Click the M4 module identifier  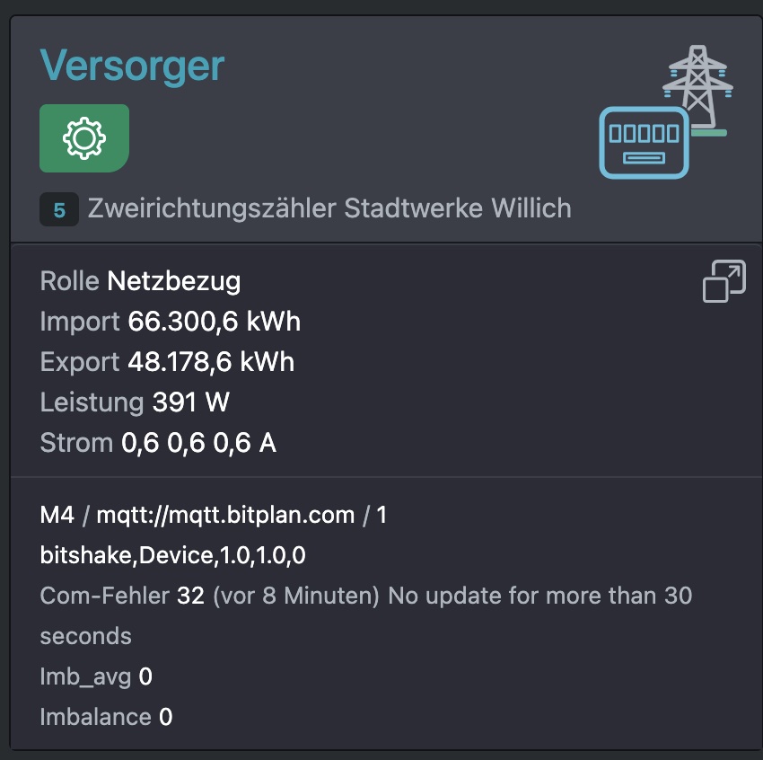click(57, 515)
